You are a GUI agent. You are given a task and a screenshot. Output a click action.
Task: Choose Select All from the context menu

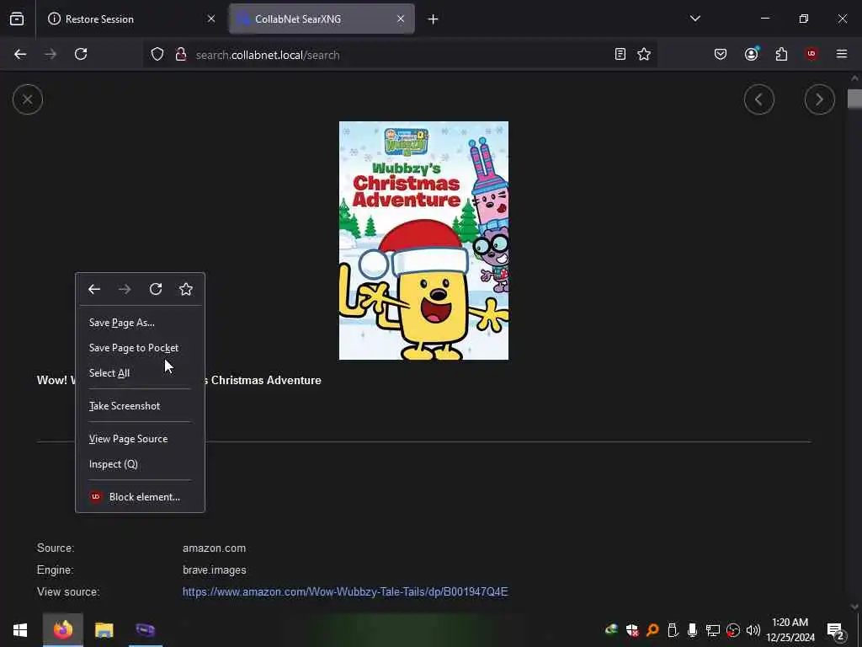pyautogui.click(x=141, y=373)
